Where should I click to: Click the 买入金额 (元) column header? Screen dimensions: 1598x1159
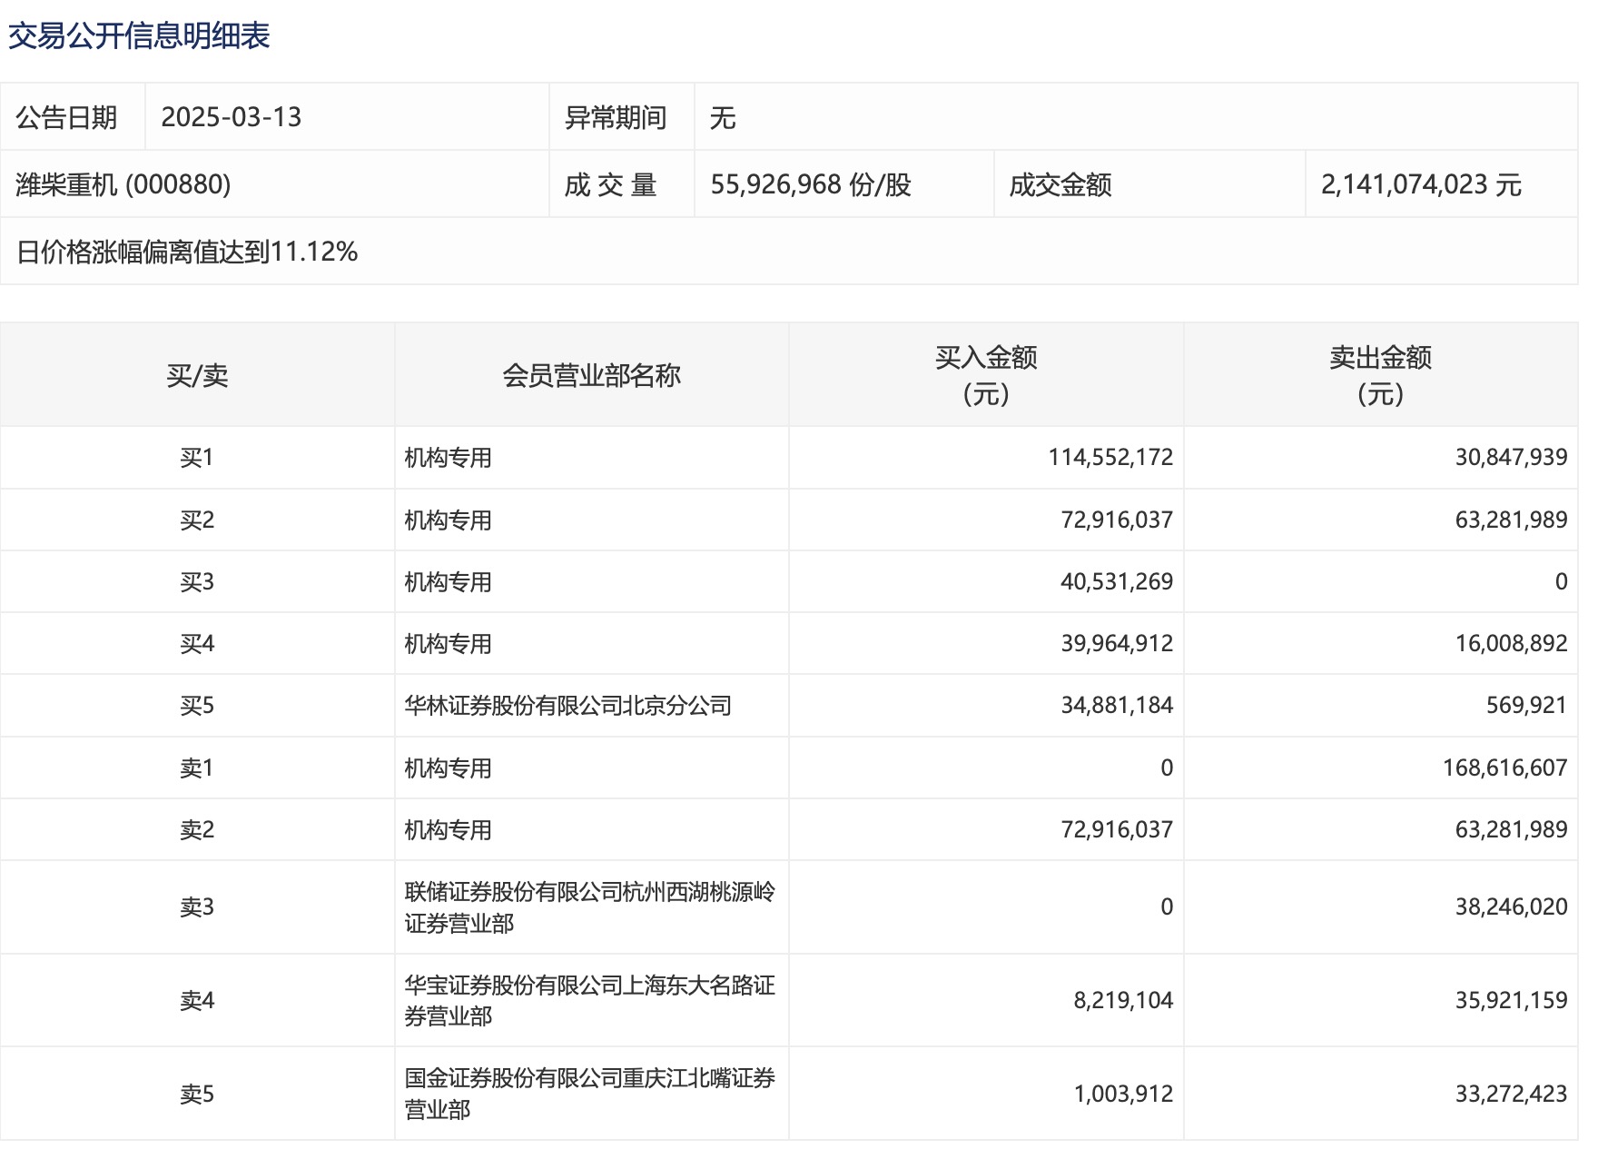point(986,375)
